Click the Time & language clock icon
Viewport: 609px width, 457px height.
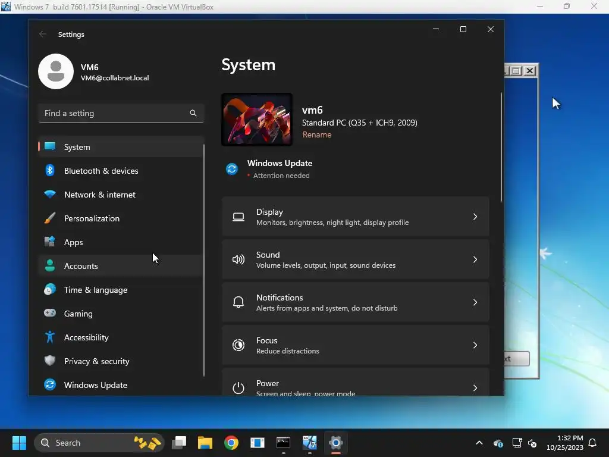(50, 290)
